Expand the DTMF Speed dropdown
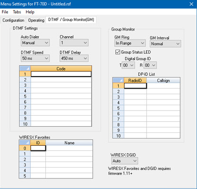This screenshot has height=189, width=197. coord(35,58)
